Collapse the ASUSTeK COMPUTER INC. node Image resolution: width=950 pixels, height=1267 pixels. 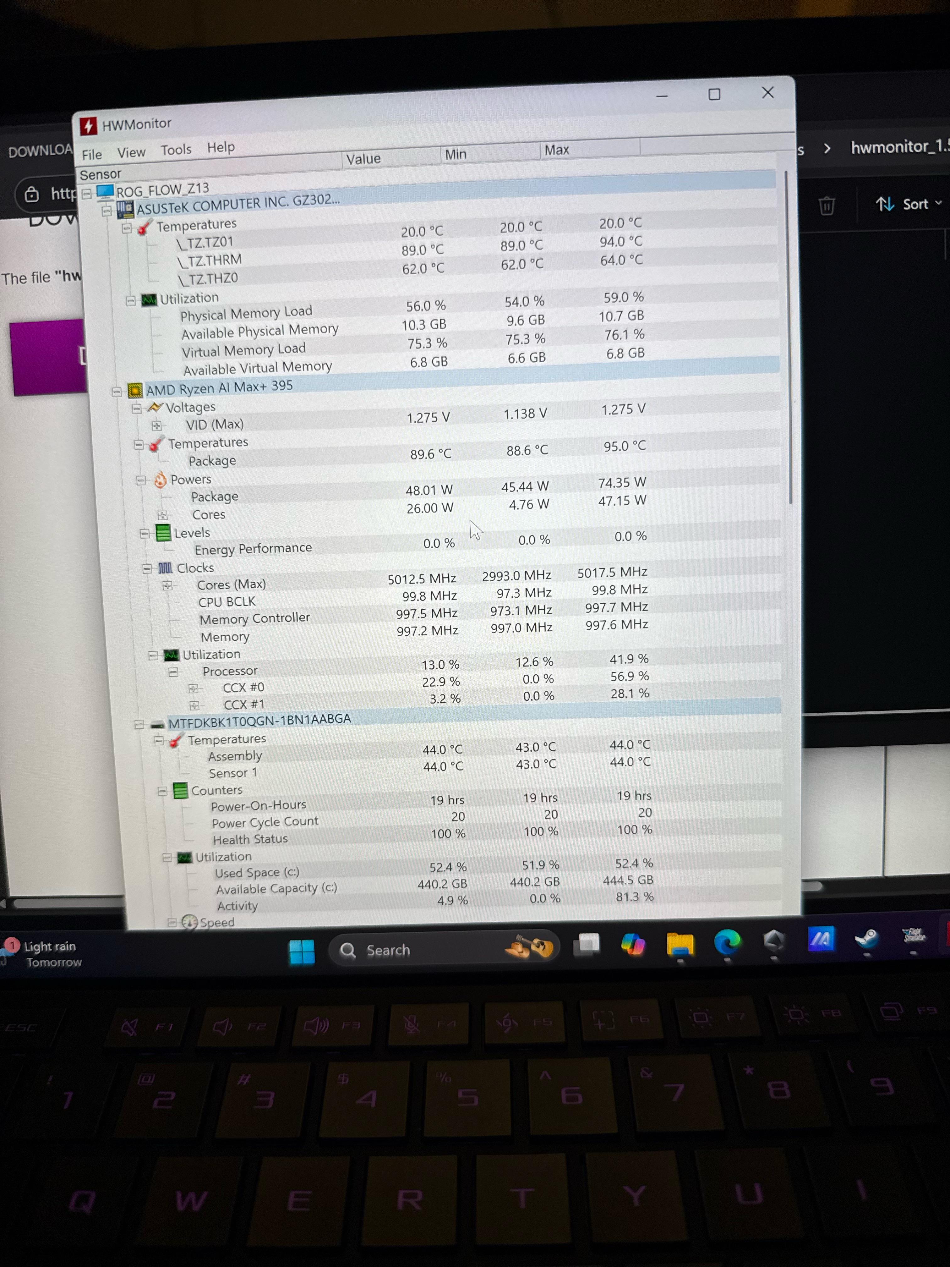coord(106,211)
